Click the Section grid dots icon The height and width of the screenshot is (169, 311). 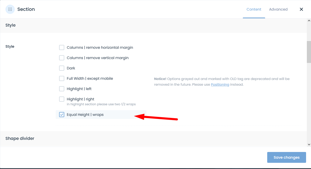click(x=10, y=9)
